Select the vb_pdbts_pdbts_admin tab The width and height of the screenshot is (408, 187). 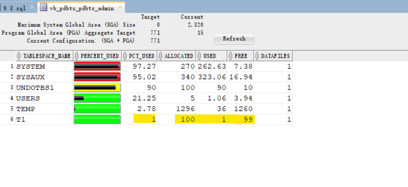click(x=82, y=8)
